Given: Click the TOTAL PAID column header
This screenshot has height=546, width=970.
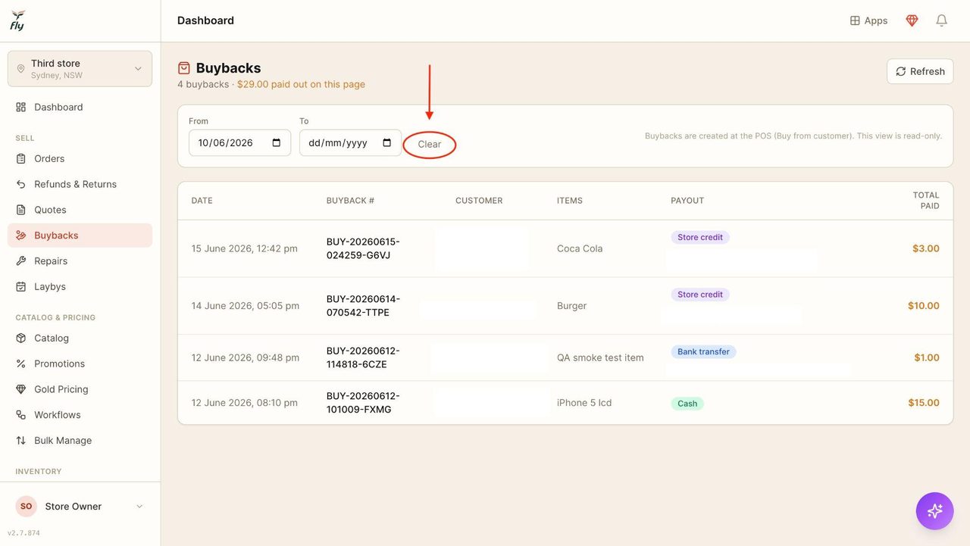Looking at the screenshot, I should click(x=926, y=201).
